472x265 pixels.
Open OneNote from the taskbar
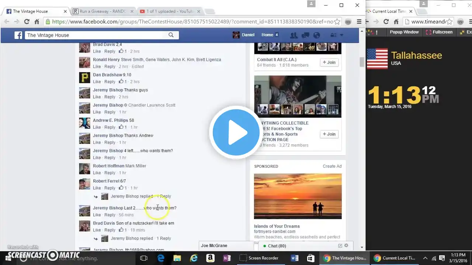(227, 258)
